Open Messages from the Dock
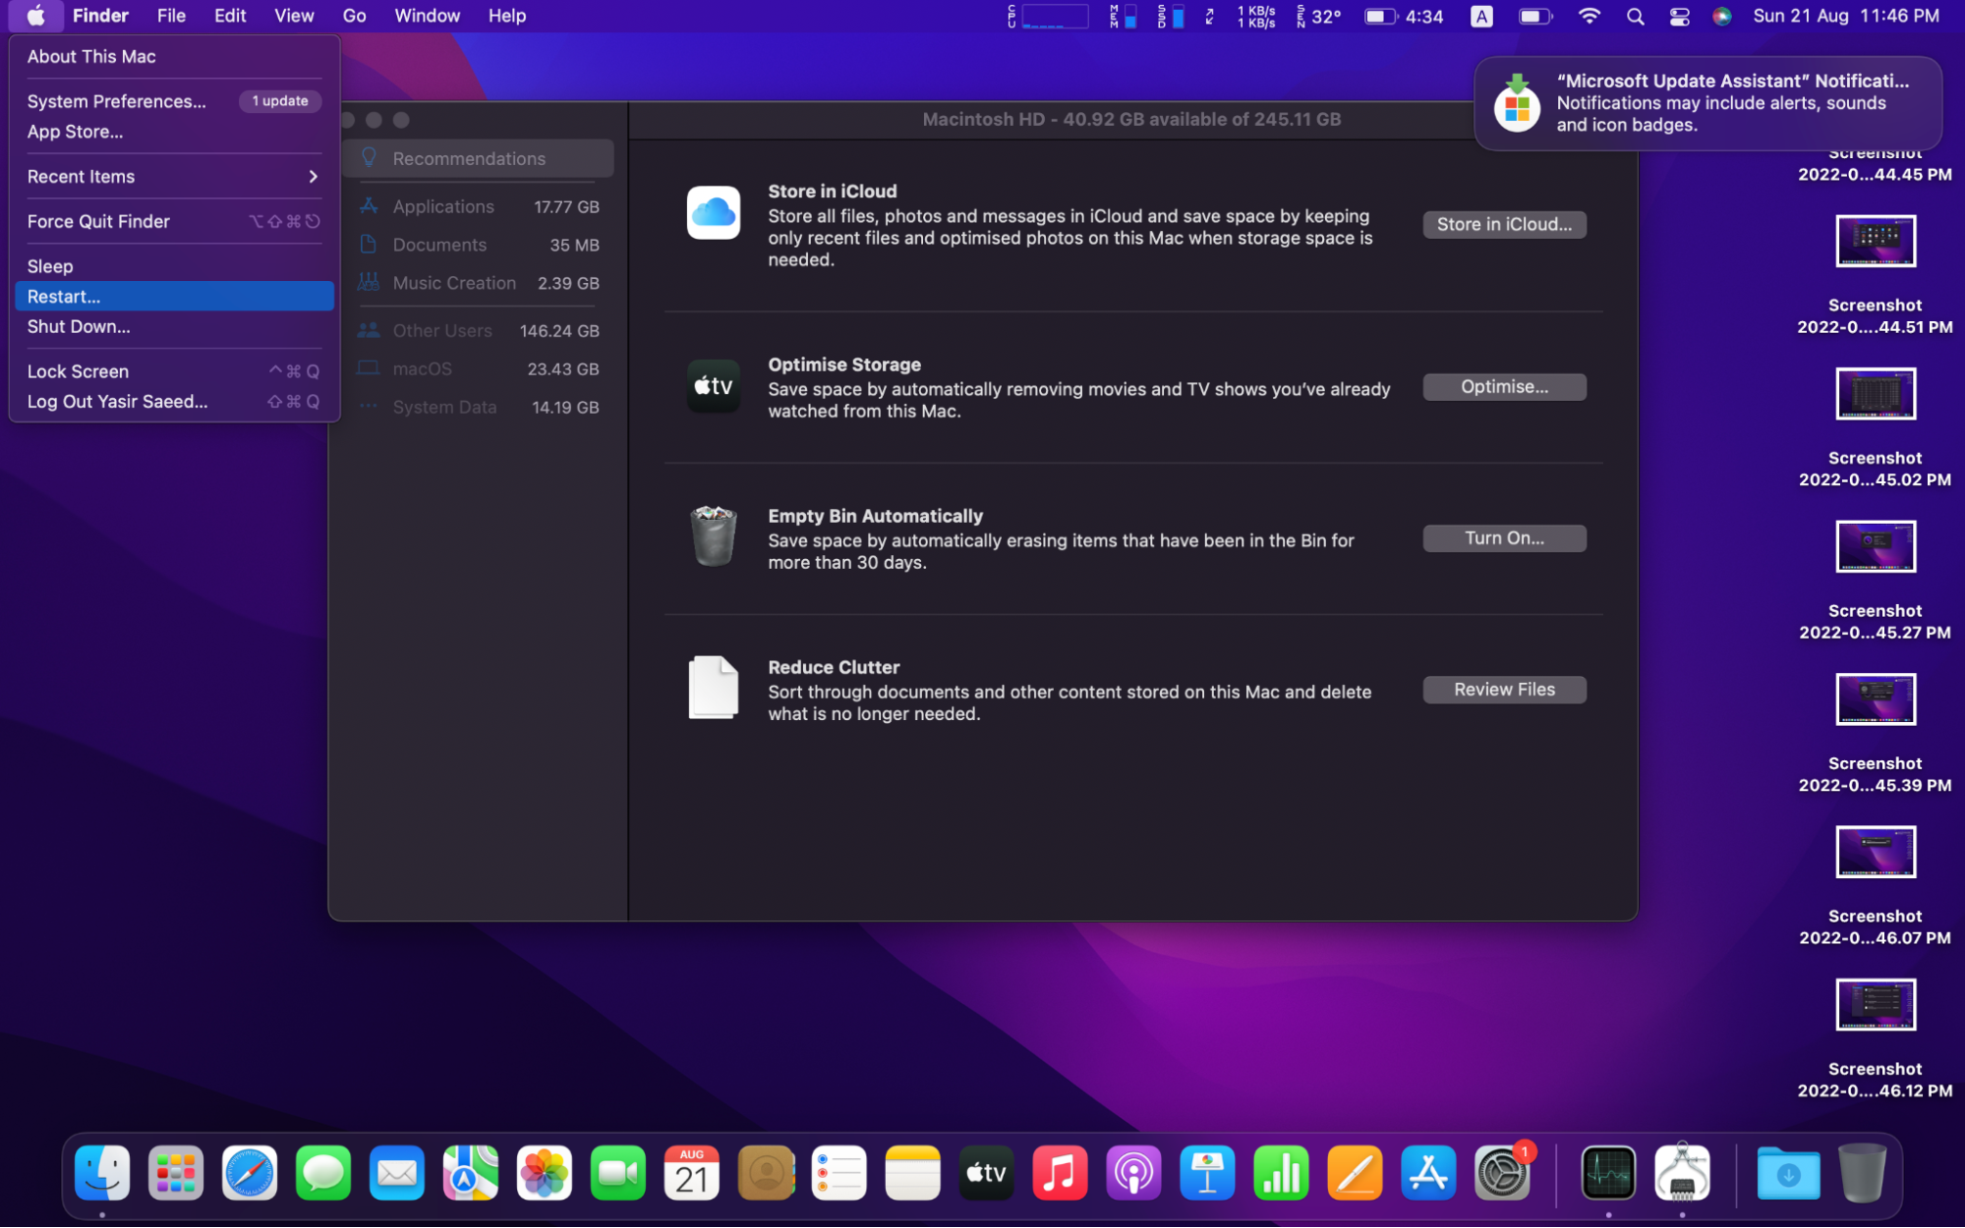Image resolution: width=1965 pixels, height=1228 pixels. pyautogui.click(x=323, y=1173)
